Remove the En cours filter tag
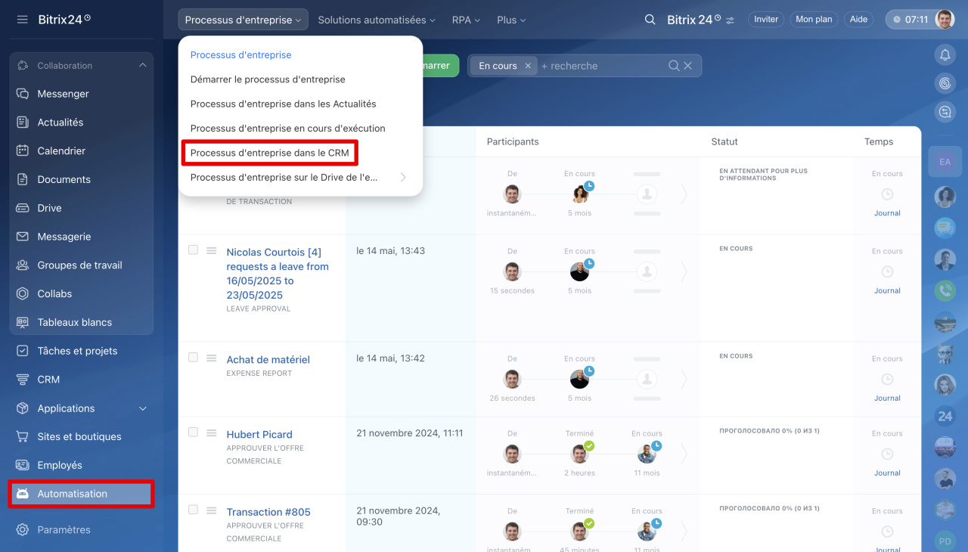This screenshot has width=968, height=552. (528, 66)
